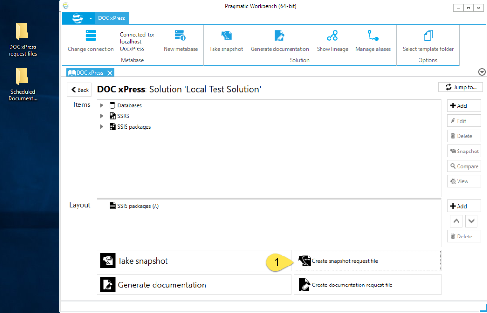The height and width of the screenshot is (313, 487).
Task: Expand the Databases tree node
Action: click(x=101, y=105)
